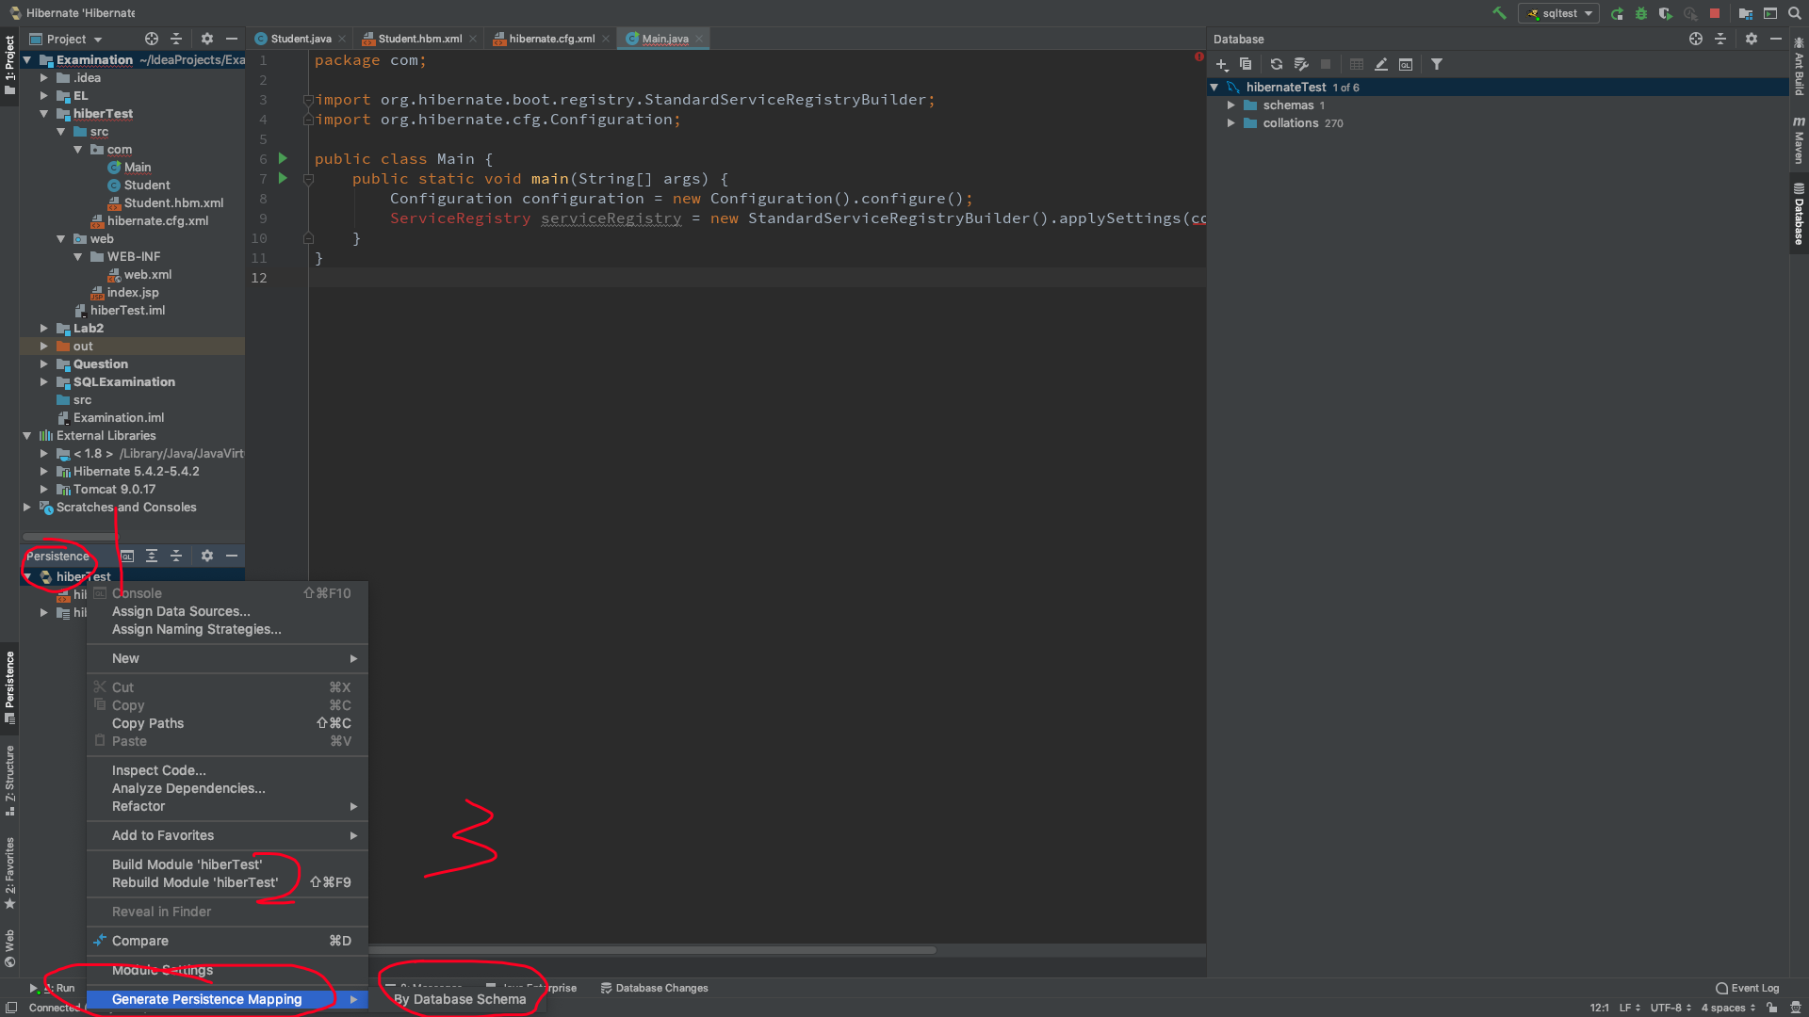Viewport: 1809px width, 1017px height.
Task: Select Generate Persistence Mapping menu entry
Action: point(207,999)
